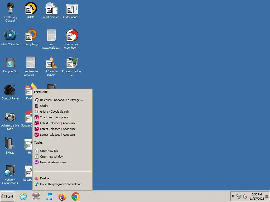Click the network tray icon
The width and height of the screenshot is (270, 202).
coord(238,196)
